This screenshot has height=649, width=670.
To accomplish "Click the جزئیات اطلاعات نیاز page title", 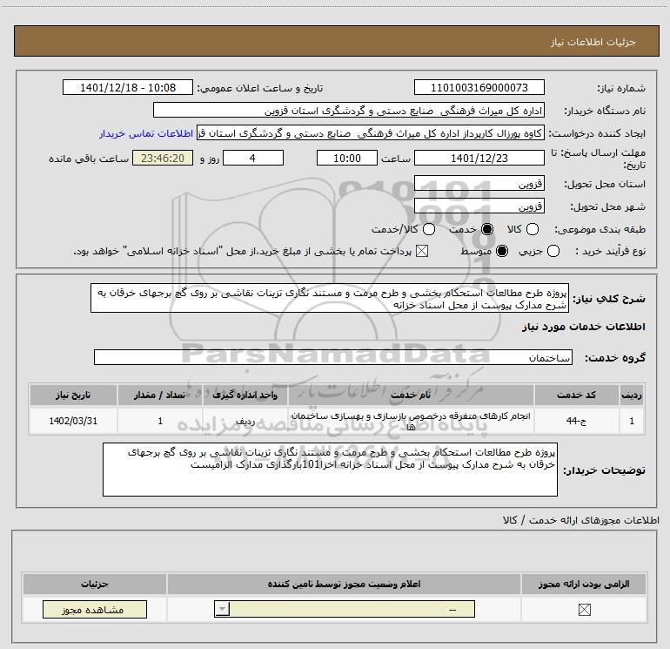I will click(593, 42).
